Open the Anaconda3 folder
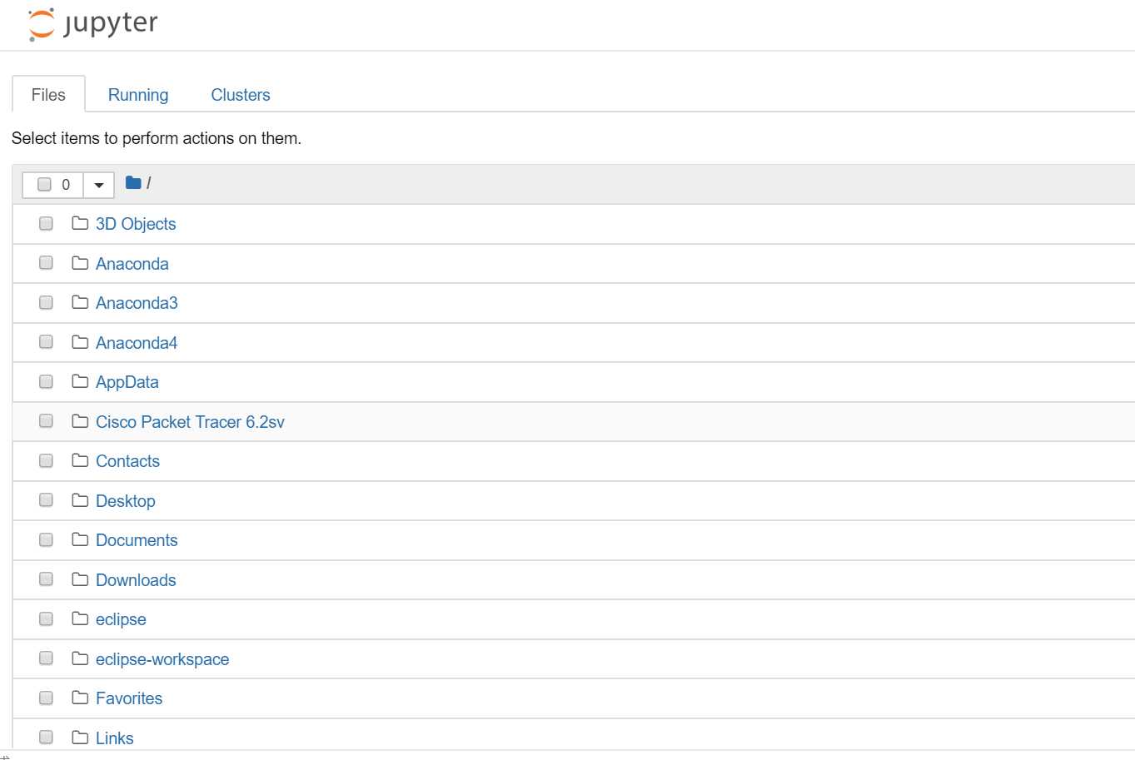 click(137, 303)
